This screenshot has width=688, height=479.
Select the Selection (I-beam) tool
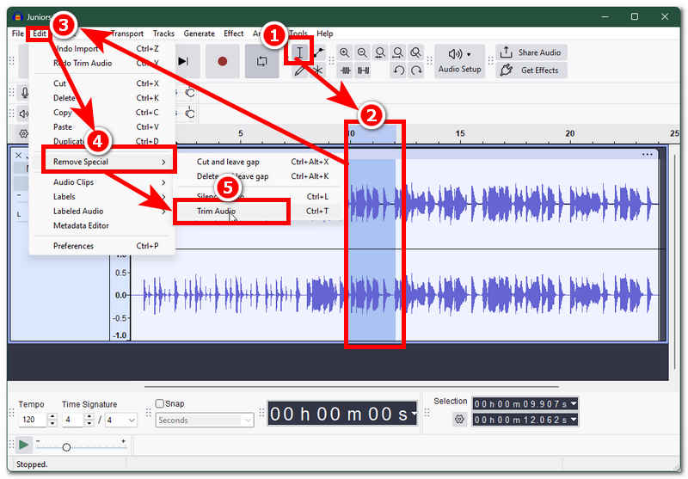(x=299, y=52)
